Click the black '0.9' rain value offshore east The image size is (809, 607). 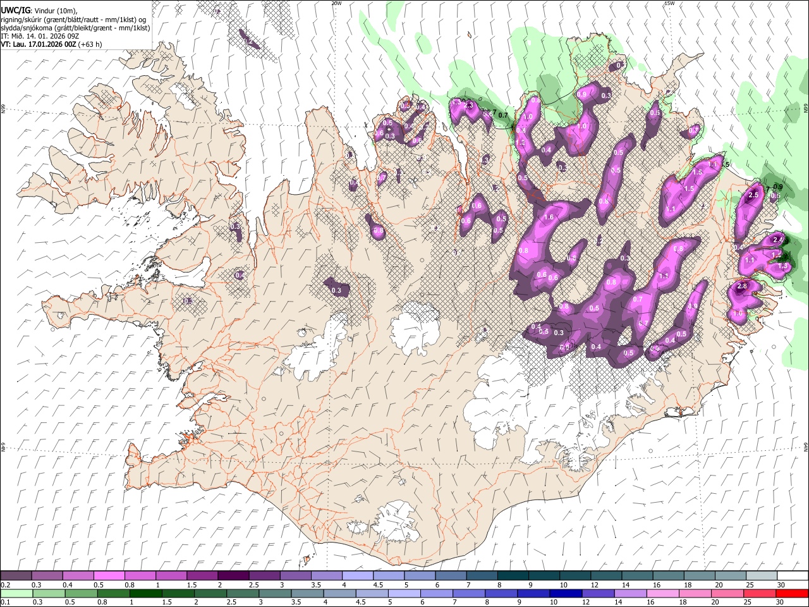[x=778, y=187]
